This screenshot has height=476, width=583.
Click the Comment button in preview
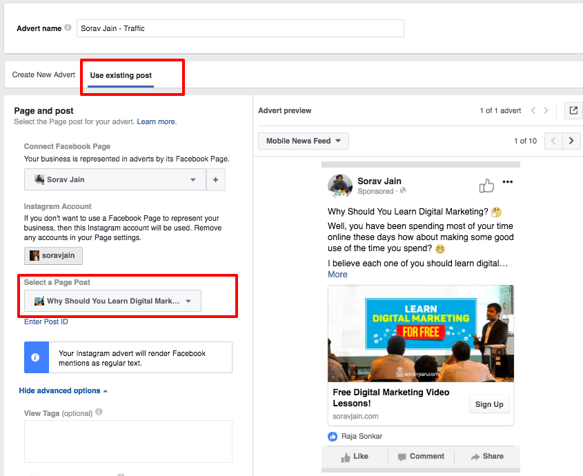(x=422, y=457)
